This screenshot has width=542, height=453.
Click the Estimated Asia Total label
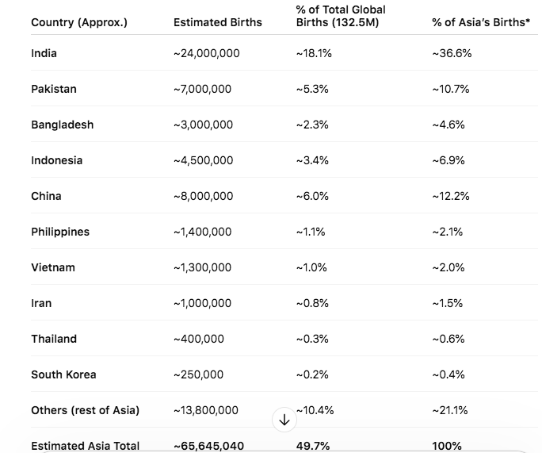click(85, 446)
